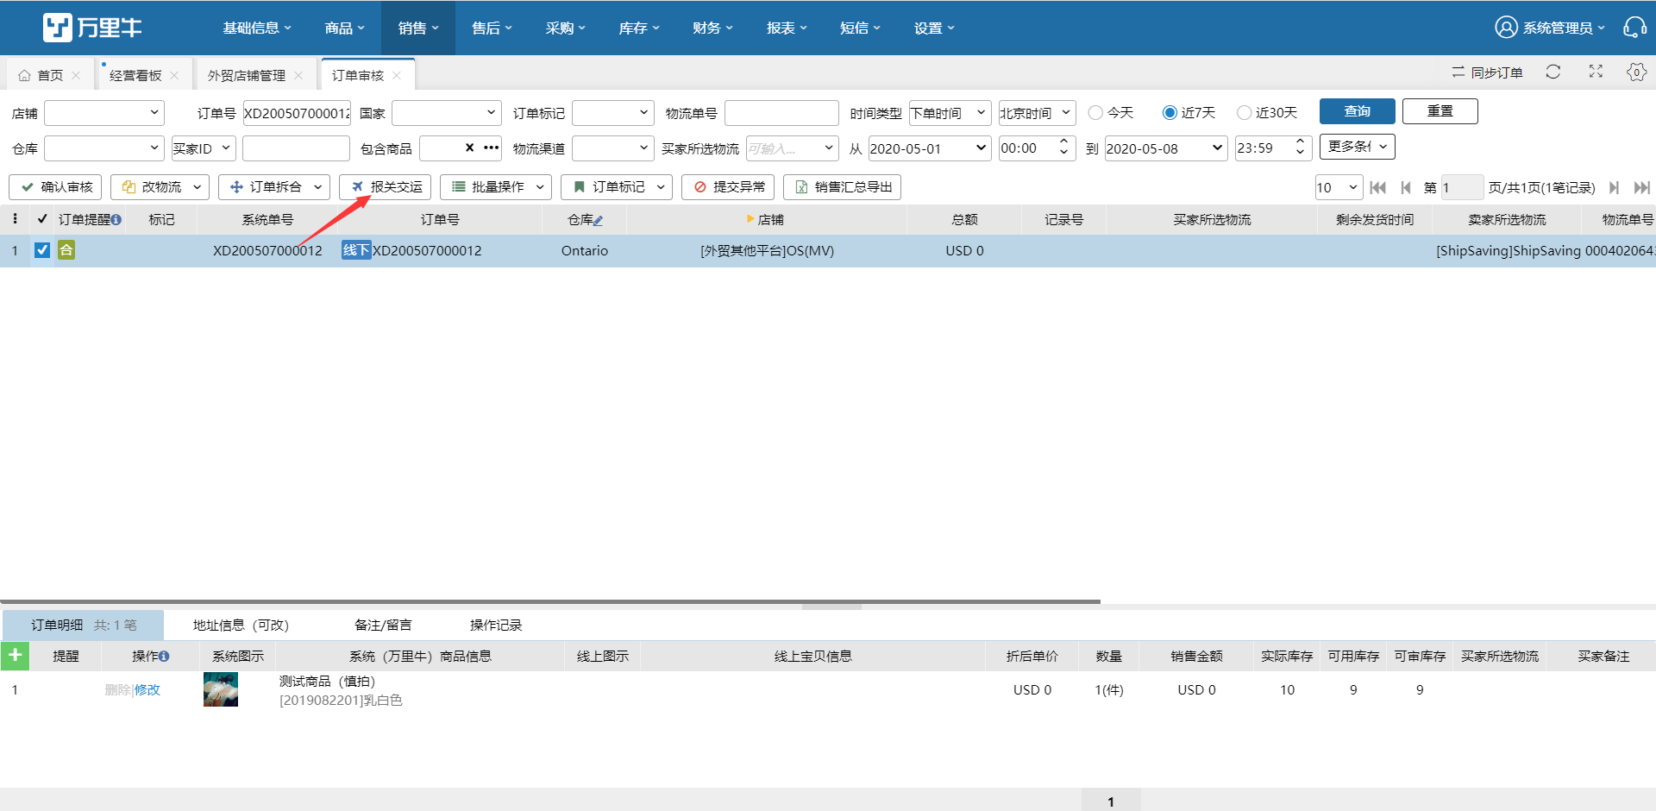The width and height of the screenshot is (1656, 811).
Task: Click the system admin user avatar icon
Action: coord(1506,28)
